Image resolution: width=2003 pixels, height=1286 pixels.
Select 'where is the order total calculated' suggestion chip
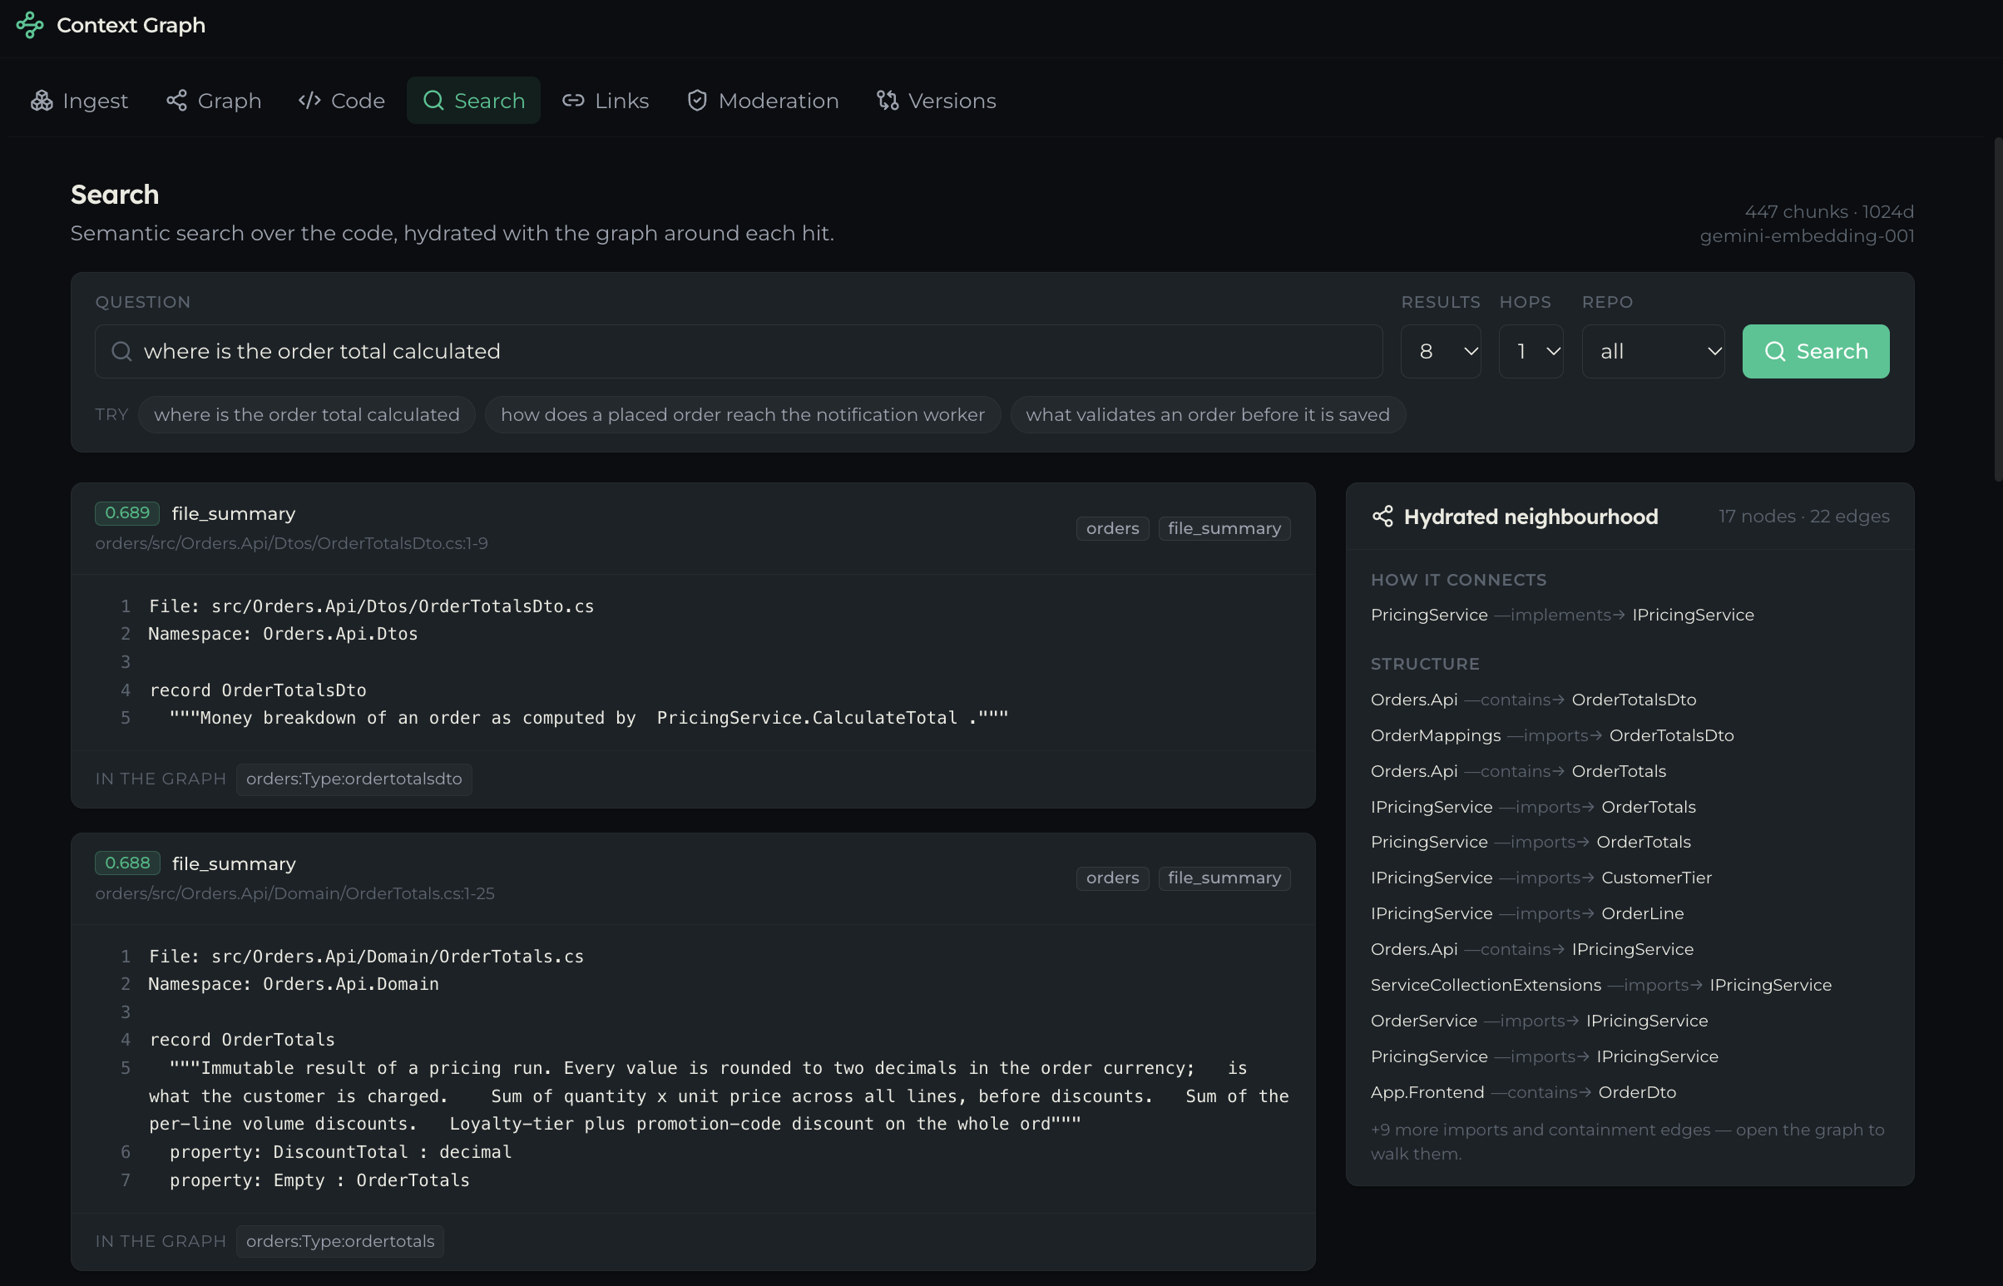tap(306, 414)
